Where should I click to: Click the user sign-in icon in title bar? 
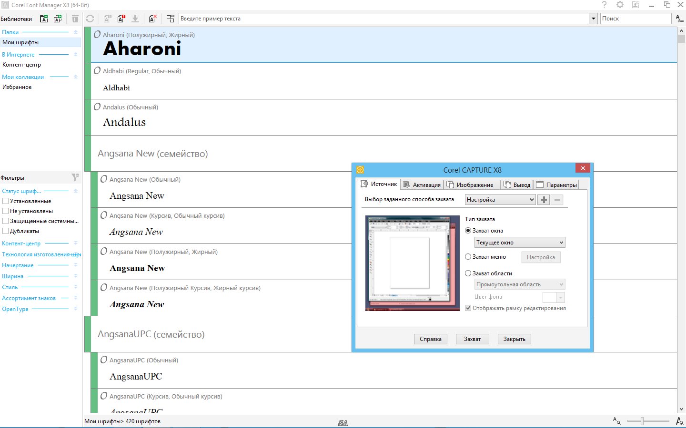636,5
